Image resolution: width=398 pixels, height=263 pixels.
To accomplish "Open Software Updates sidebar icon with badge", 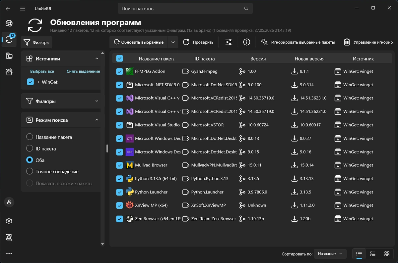I will click(9, 39).
